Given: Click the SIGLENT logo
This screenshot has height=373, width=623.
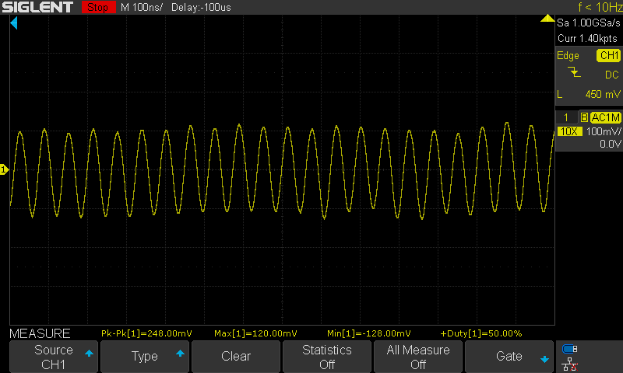Looking at the screenshot, I should pyautogui.click(x=37, y=7).
